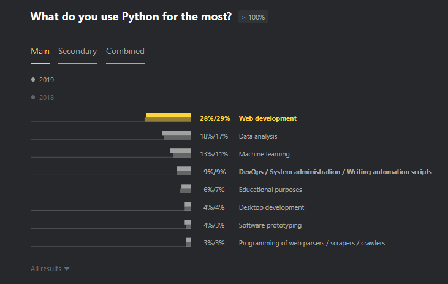Viewport: 448px width, 284px height.
Task: Click the Machine learning bar
Action: tap(181, 153)
